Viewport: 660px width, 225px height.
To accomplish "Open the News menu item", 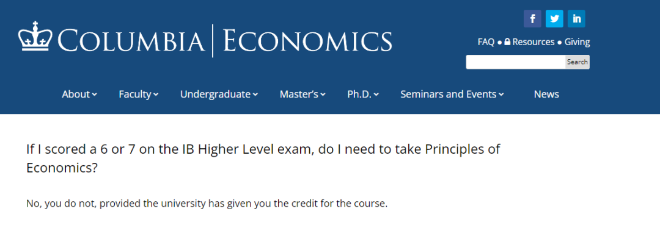I will point(546,94).
